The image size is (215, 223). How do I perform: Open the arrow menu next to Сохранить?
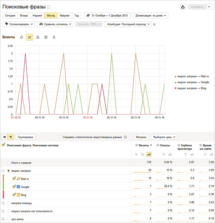tap(209, 7)
